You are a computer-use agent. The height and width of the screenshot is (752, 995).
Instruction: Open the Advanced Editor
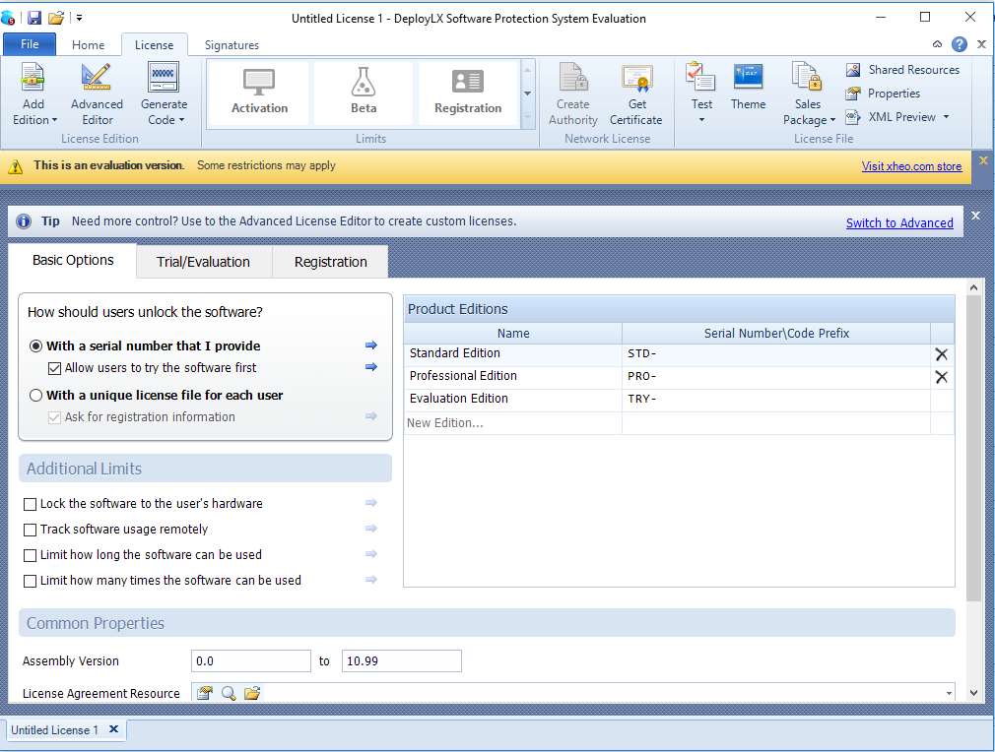coord(97,94)
